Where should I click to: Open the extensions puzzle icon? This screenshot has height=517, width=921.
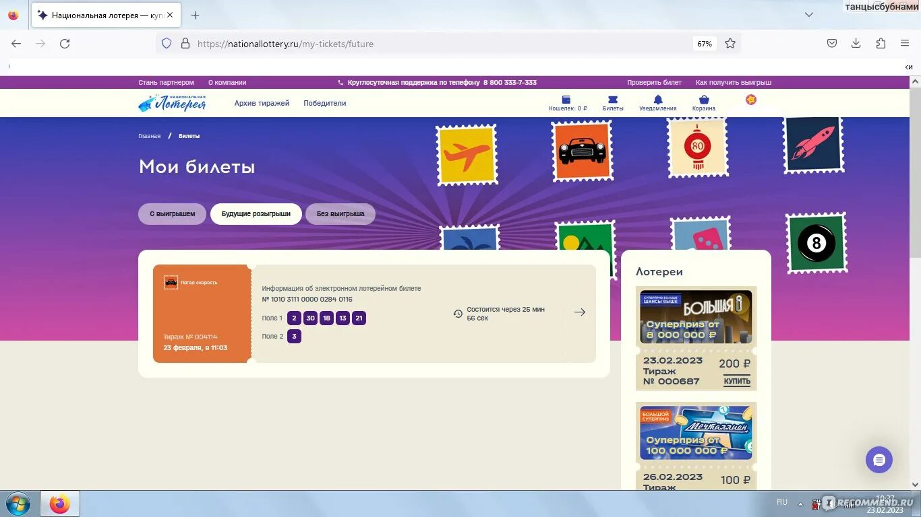[881, 43]
